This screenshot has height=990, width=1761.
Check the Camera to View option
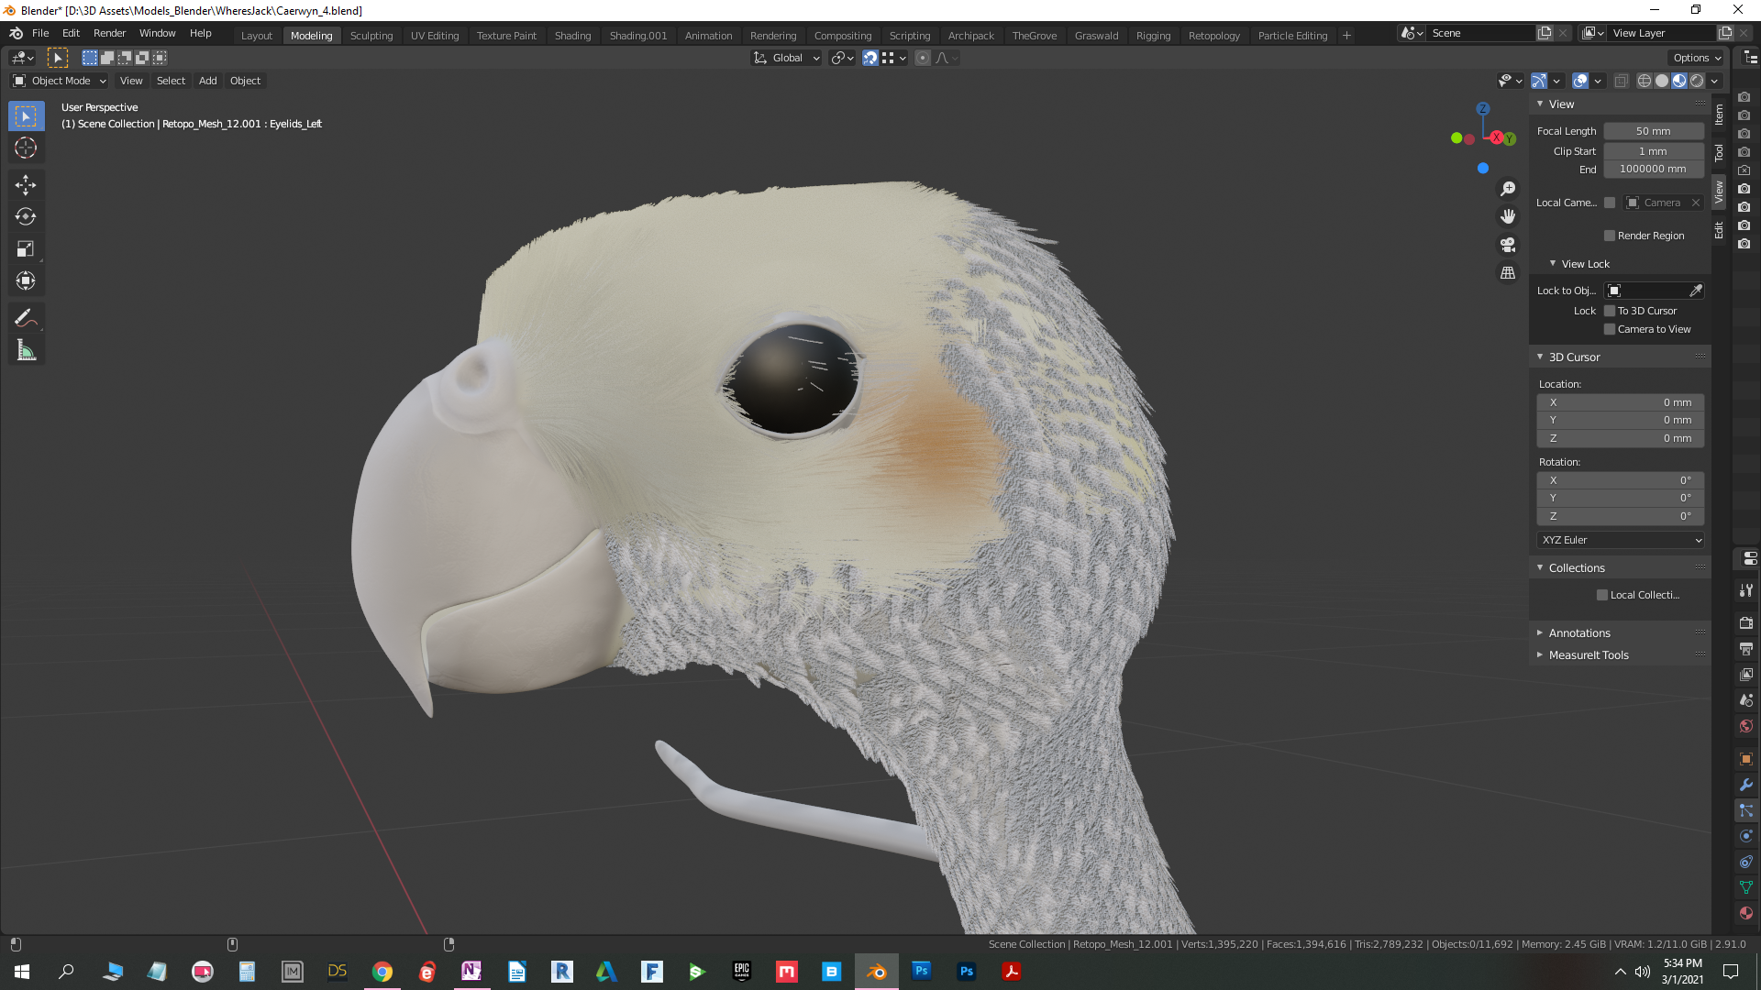1610,329
